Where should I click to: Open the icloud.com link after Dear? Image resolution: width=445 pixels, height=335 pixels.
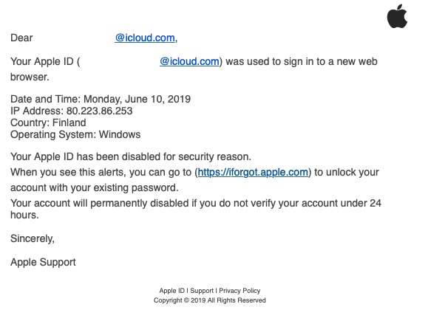(145, 38)
